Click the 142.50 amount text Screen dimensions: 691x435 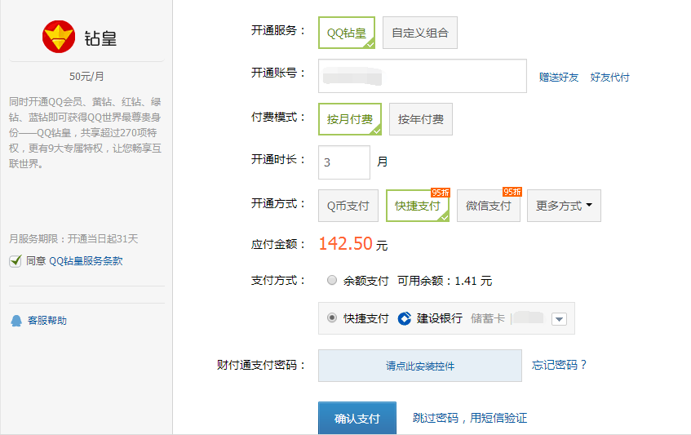click(x=346, y=243)
